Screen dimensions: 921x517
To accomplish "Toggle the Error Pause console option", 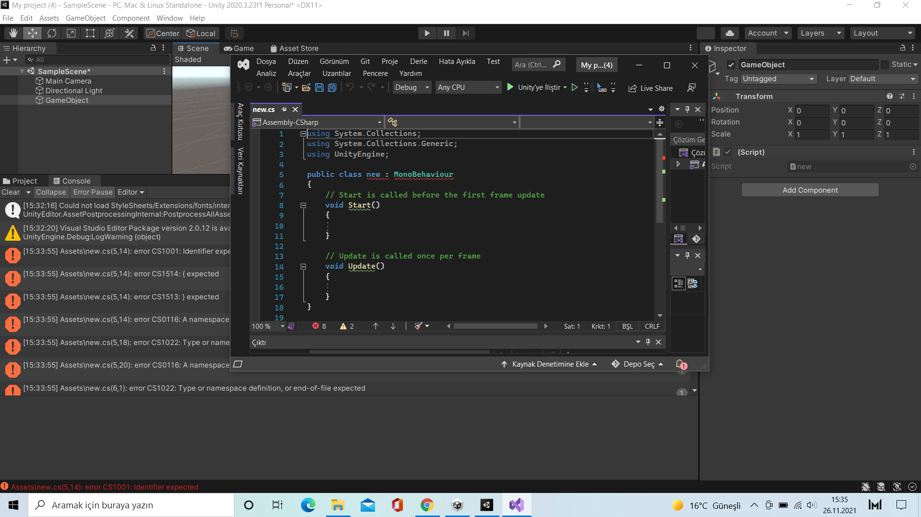I will point(93,192).
